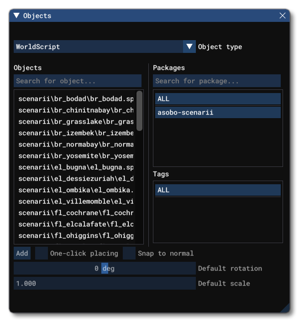
Task: Click the WorldScript object type combo box
Action: [105, 47]
